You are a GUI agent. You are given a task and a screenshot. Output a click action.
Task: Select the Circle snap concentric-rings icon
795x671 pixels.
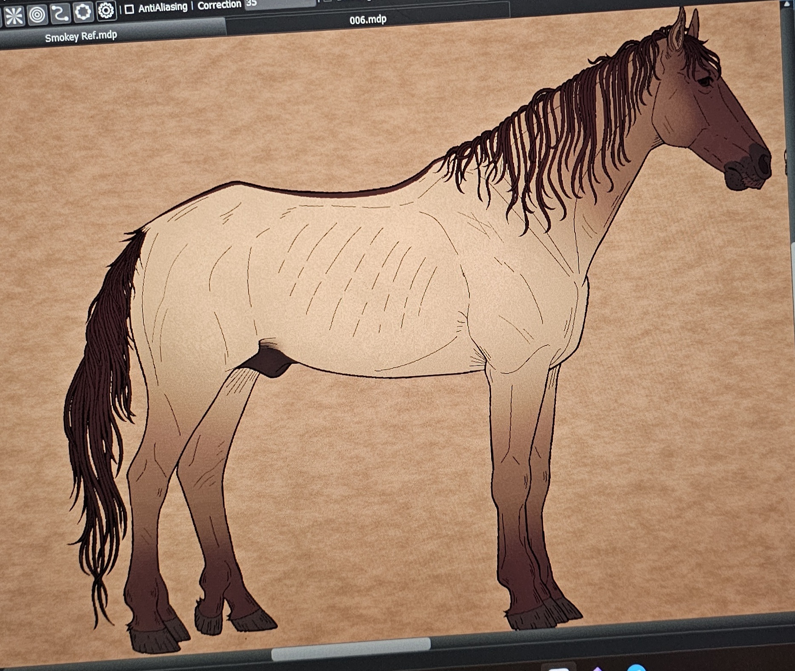(x=37, y=15)
